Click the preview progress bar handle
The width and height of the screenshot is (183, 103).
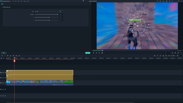click(x=102, y=51)
